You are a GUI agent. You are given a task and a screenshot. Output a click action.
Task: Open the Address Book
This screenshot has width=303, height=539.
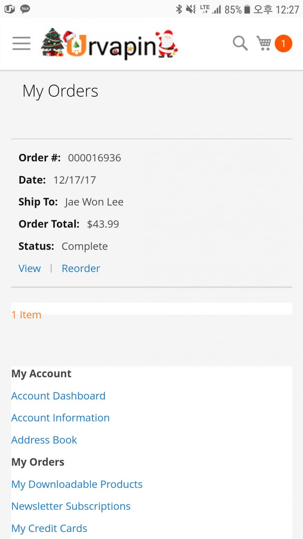[x=44, y=440]
